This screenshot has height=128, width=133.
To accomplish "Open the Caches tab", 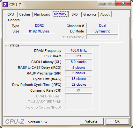I will (25, 14).
